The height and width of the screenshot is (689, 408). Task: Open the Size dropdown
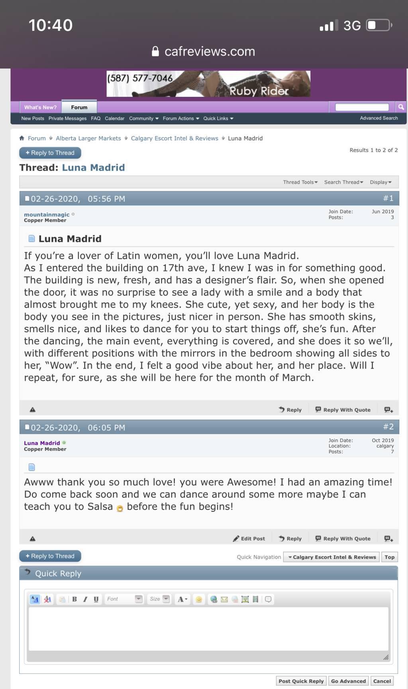(x=159, y=599)
